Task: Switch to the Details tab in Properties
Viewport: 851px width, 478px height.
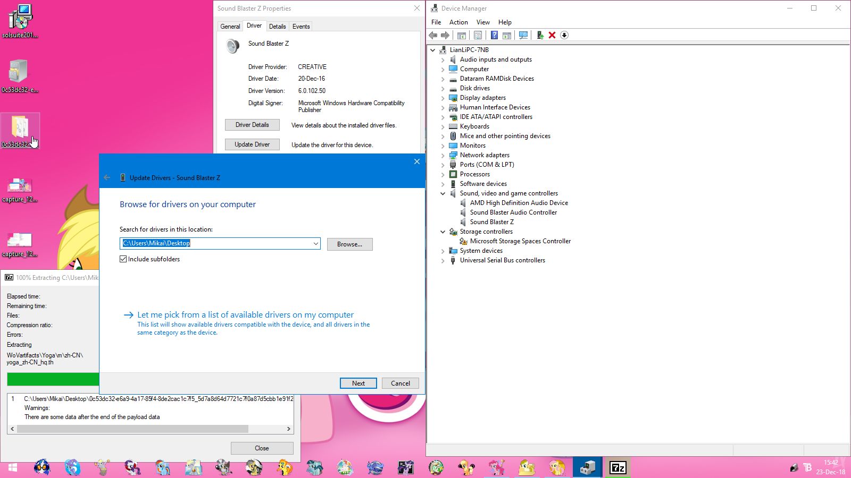Action: pos(277,27)
